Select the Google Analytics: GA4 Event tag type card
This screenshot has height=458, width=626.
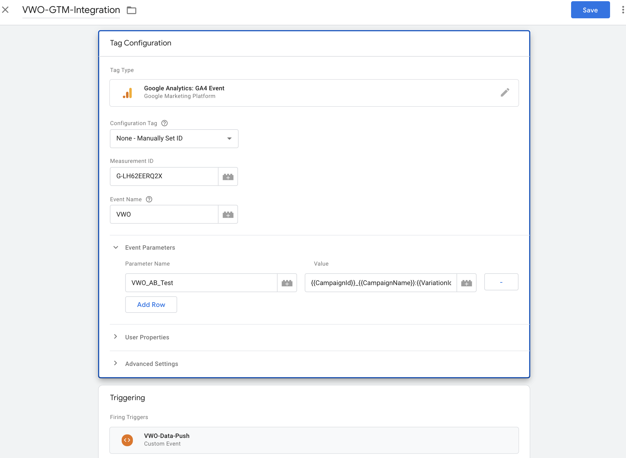[314, 93]
